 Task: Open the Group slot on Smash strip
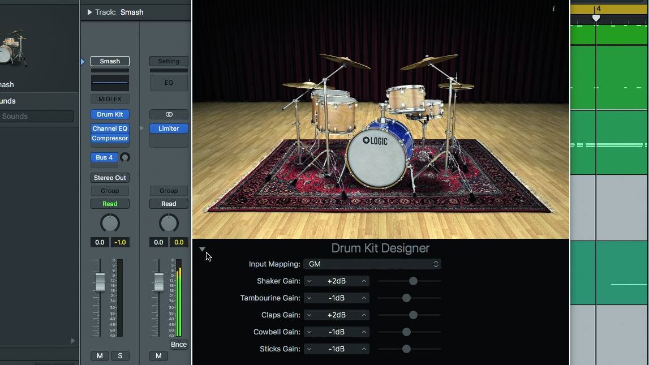(x=110, y=191)
